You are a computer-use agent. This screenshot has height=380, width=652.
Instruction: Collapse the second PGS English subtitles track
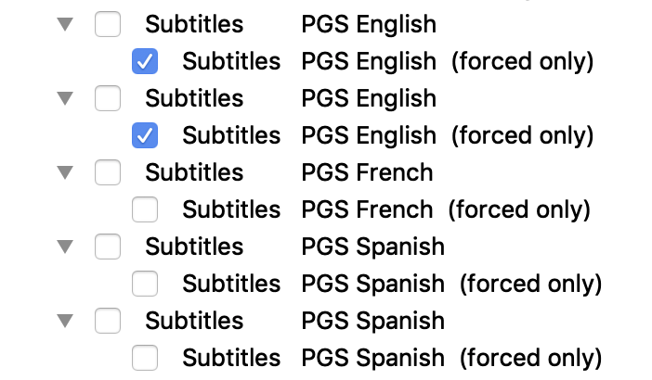(x=64, y=98)
